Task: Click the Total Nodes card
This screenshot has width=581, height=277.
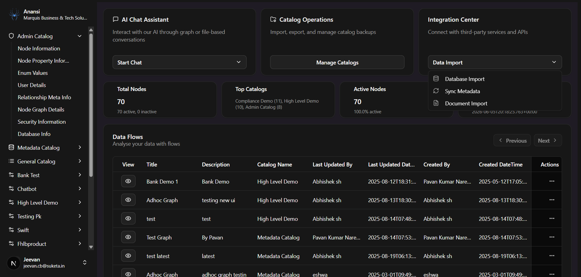Action: pyautogui.click(x=160, y=100)
